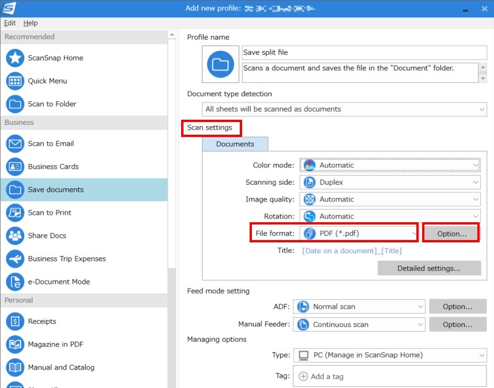Click the Receipts profile icon
The image size is (494, 388).
(x=15, y=322)
